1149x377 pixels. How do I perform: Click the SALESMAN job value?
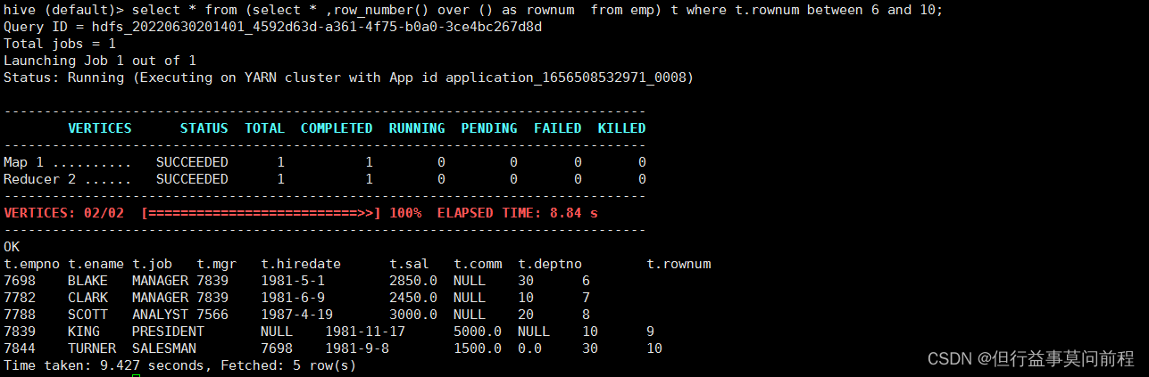point(164,348)
